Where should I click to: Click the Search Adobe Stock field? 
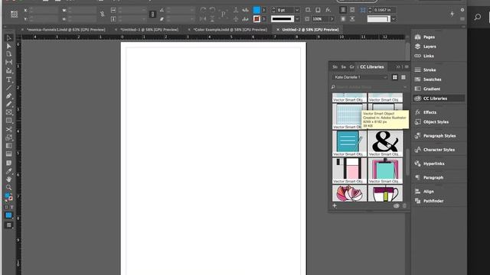point(369,87)
